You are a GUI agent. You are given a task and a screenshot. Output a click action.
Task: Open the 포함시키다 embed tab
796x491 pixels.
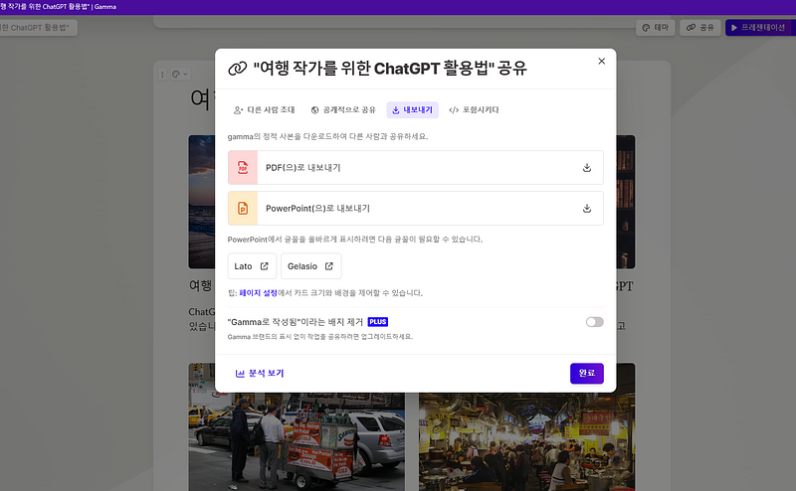point(475,109)
